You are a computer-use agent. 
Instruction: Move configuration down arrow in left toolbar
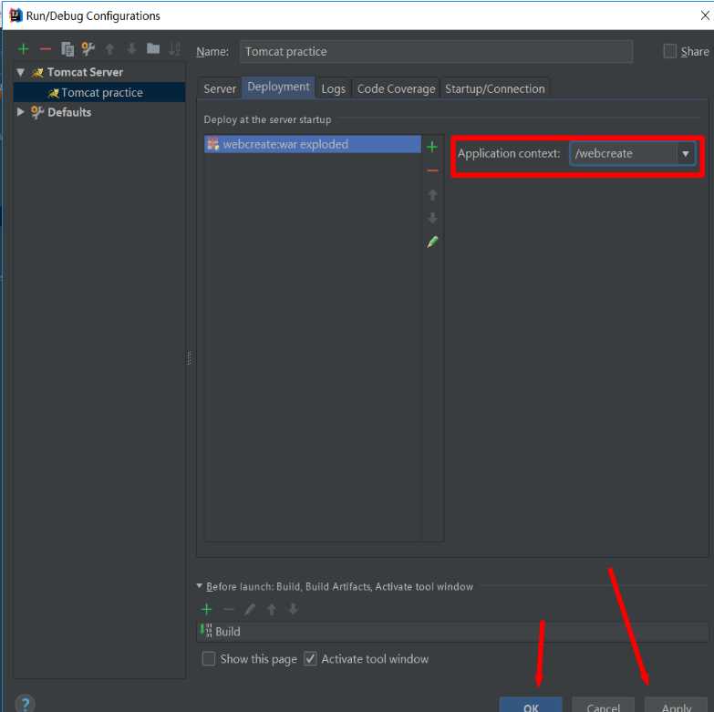coord(131,48)
